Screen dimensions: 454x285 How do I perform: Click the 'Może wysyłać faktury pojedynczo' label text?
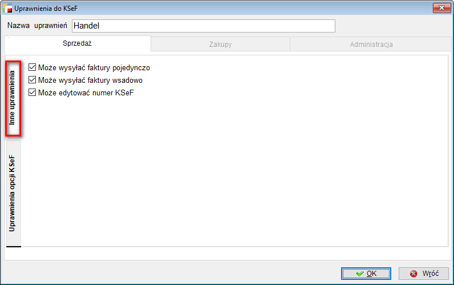point(94,67)
